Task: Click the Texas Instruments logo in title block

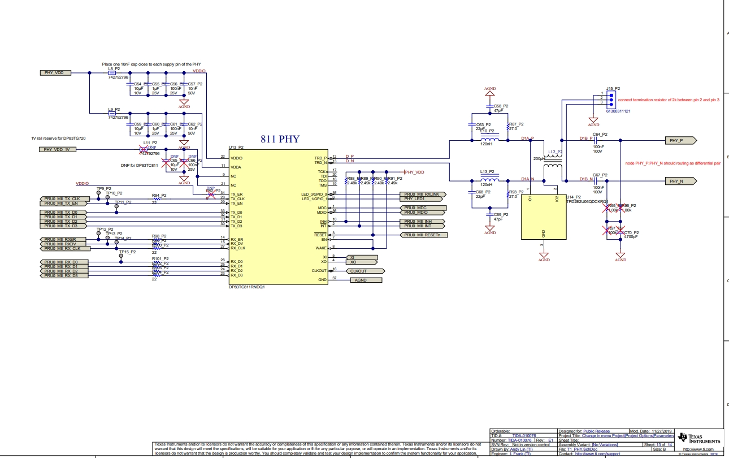Action: click(699, 439)
